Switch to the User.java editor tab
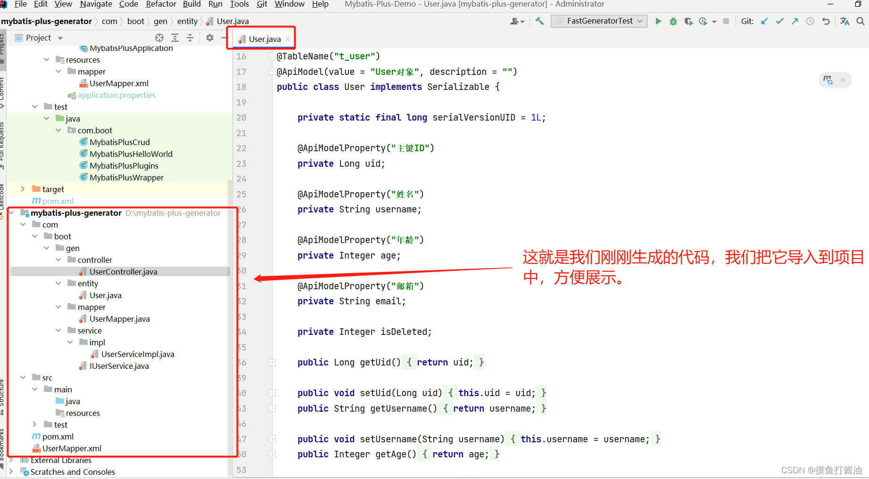The height and width of the screenshot is (479, 869). coord(265,39)
